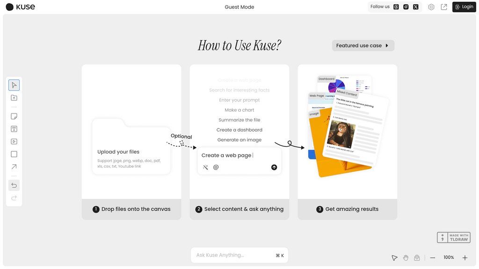Zoom in with the plus button

[x=464, y=258]
